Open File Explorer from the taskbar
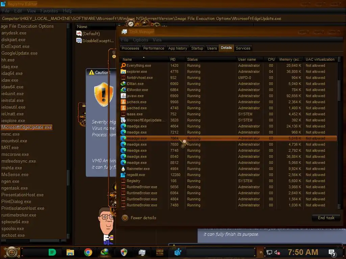 coord(70,252)
